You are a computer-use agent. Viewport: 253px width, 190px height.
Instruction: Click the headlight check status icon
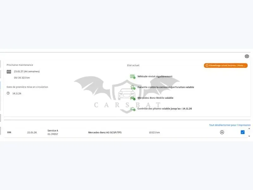(x=133, y=109)
